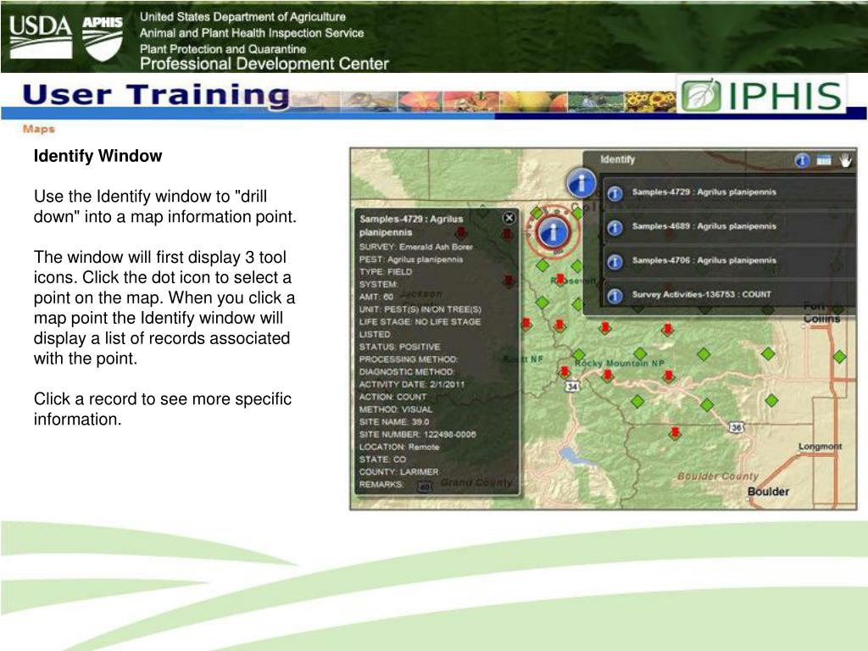Click the STATE: CO line

382,459
